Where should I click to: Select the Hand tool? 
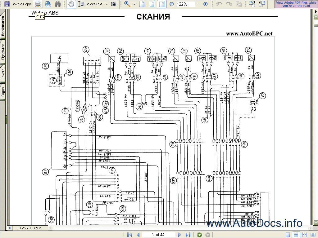pos(71,4)
